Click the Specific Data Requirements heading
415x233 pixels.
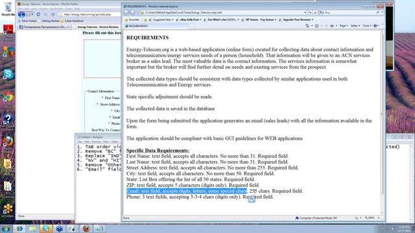click(x=158, y=150)
